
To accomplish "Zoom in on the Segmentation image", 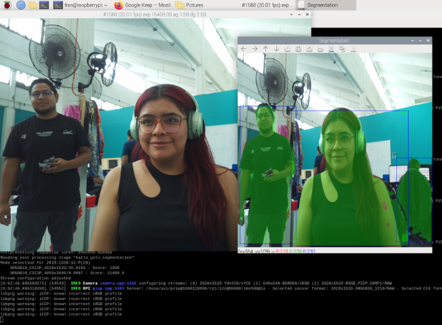I will pyautogui.click(x=309, y=49).
